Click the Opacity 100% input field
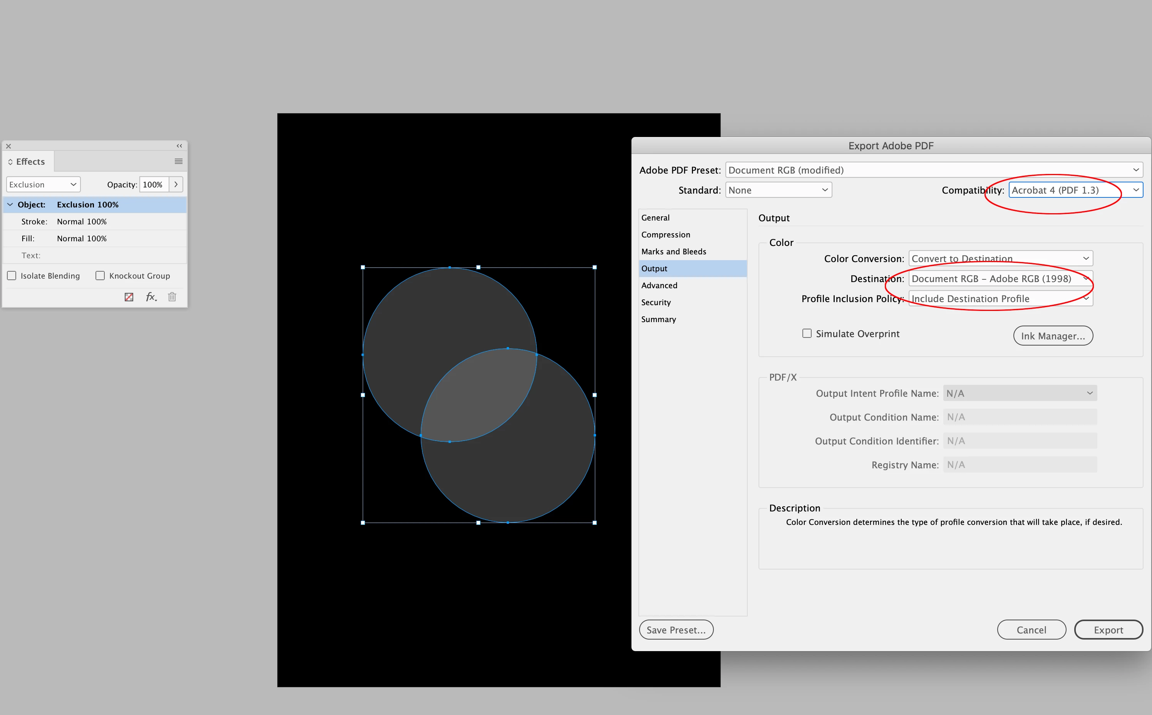 pyautogui.click(x=154, y=184)
